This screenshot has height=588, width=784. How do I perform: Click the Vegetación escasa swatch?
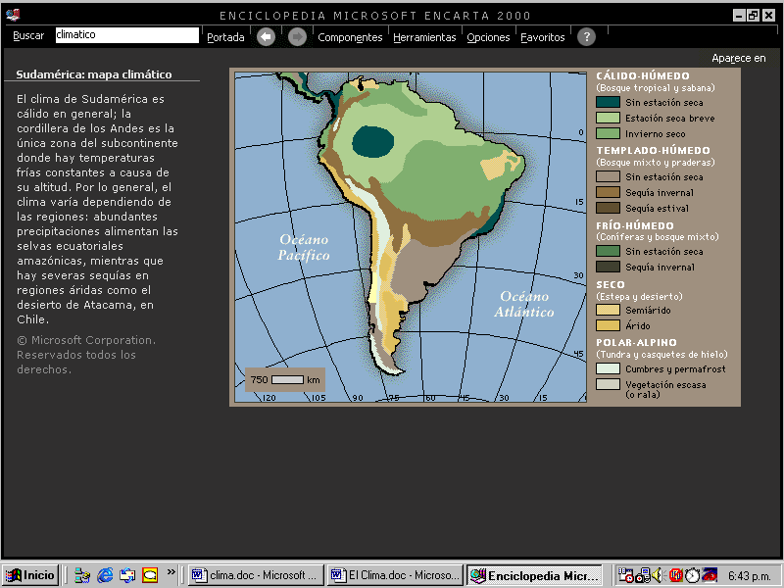(608, 384)
